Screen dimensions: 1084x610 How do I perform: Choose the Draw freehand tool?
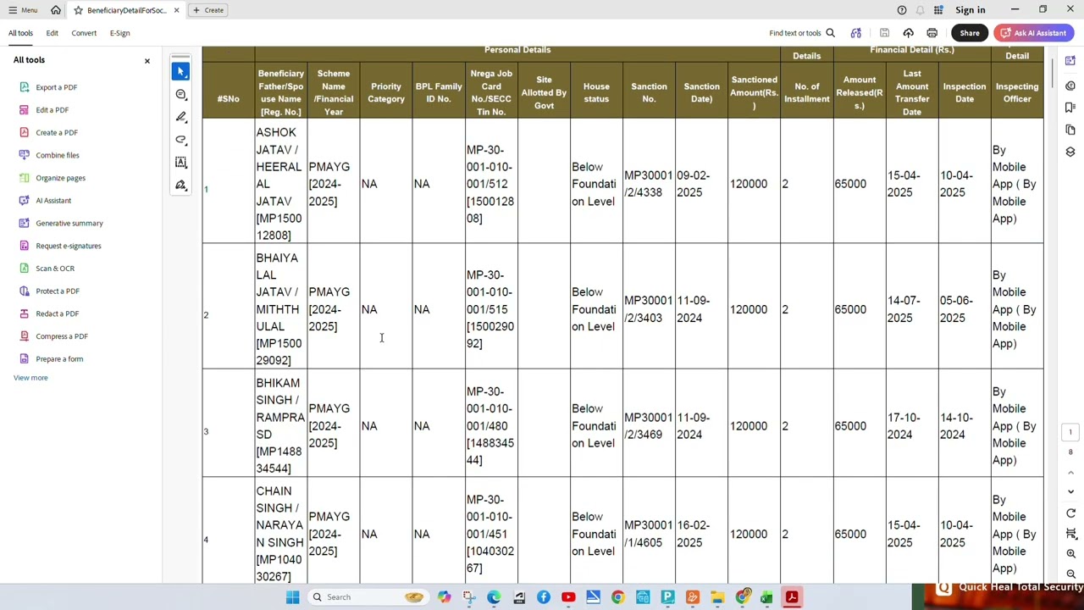(x=181, y=140)
